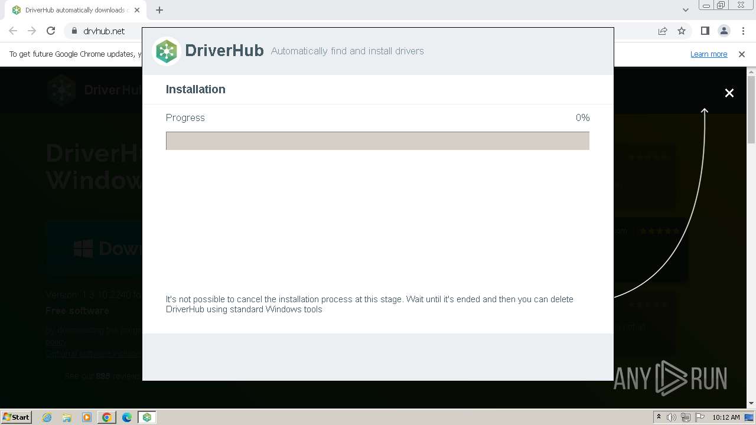Screen dimensions: 756x425
Task: Open the Chrome profile menu
Action: [724, 31]
